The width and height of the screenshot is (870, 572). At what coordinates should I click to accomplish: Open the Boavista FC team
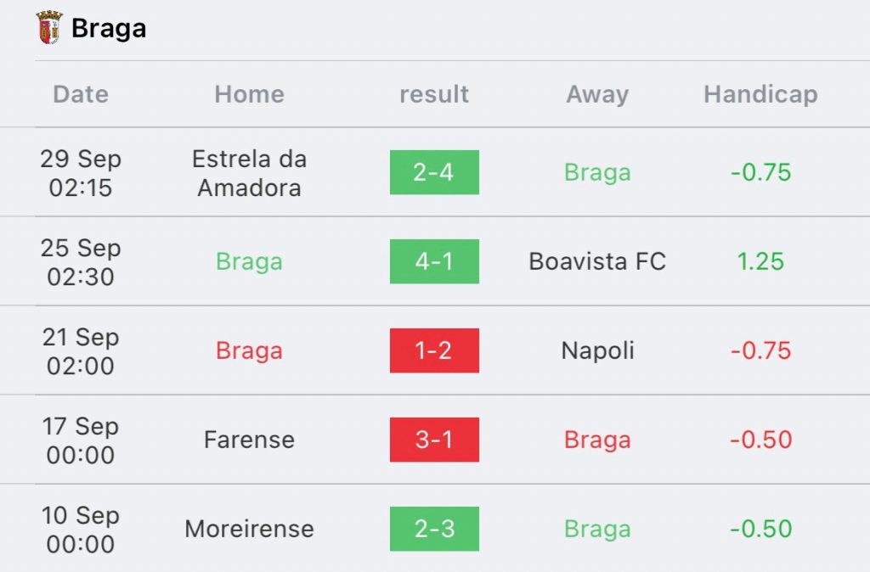[597, 261]
